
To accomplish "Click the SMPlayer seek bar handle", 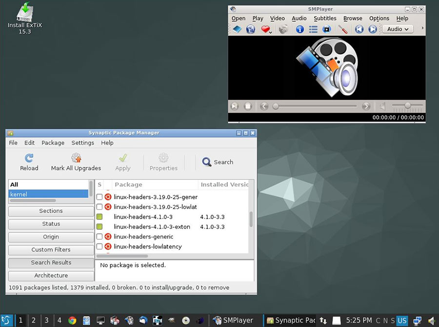I will 276,106.
